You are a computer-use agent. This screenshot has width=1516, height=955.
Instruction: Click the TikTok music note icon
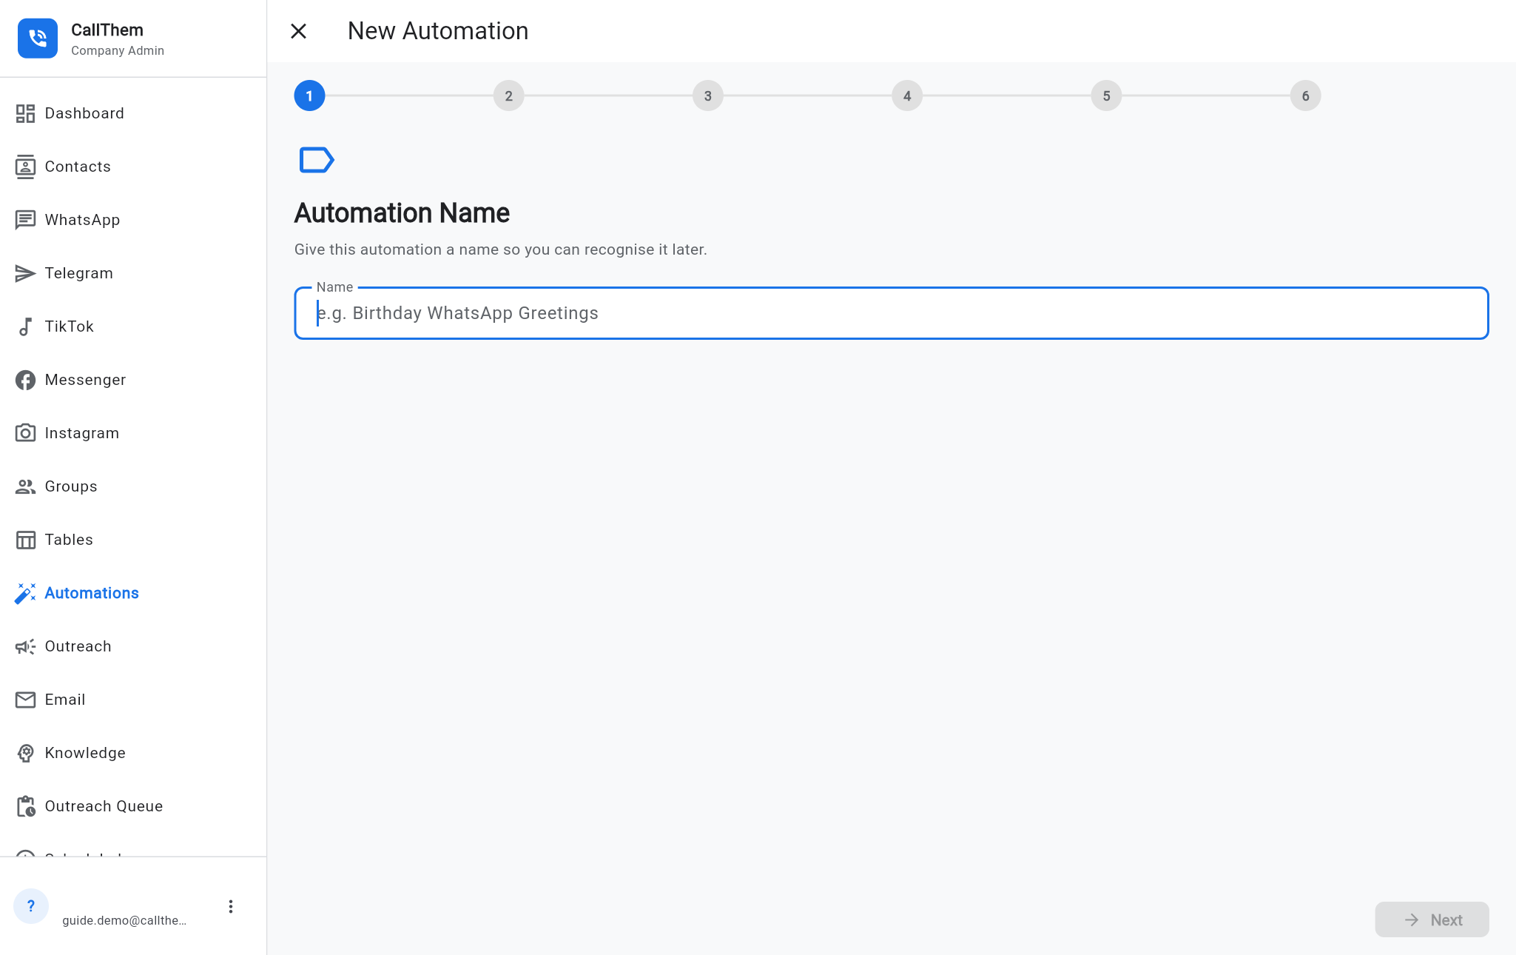pos(25,326)
